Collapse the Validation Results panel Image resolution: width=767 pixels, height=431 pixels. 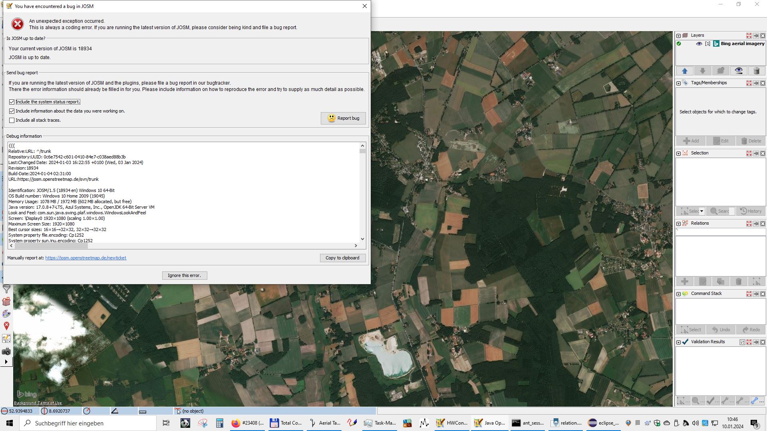[x=678, y=342]
